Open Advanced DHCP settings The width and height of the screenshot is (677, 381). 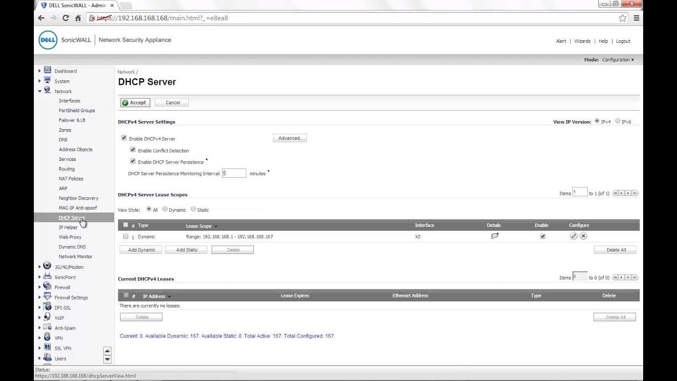pos(290,138)
